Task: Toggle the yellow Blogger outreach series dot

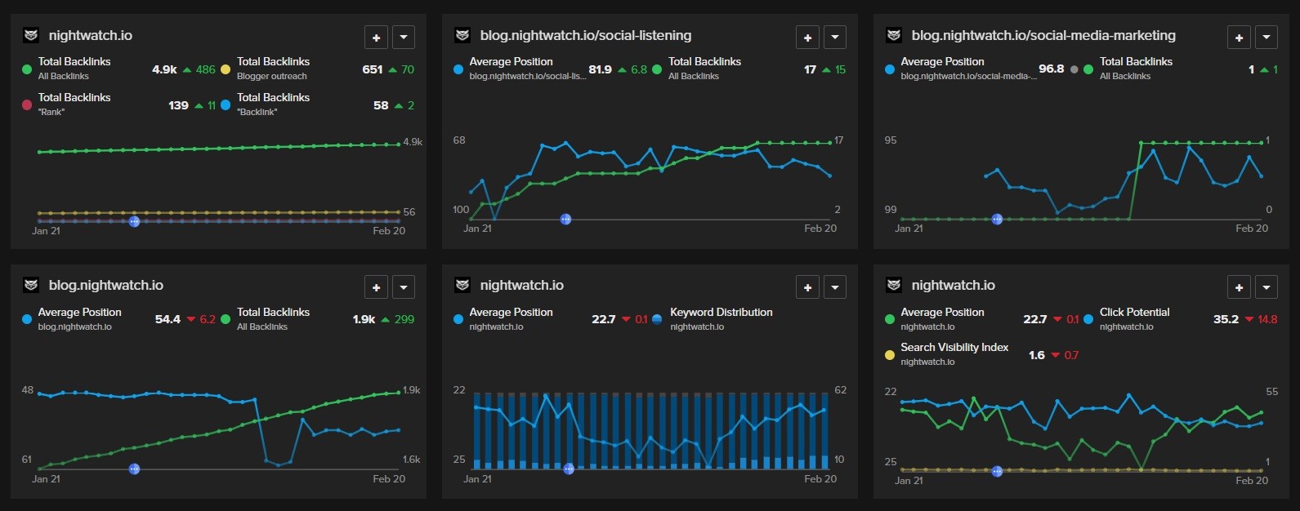Action: tap(226, 69)
